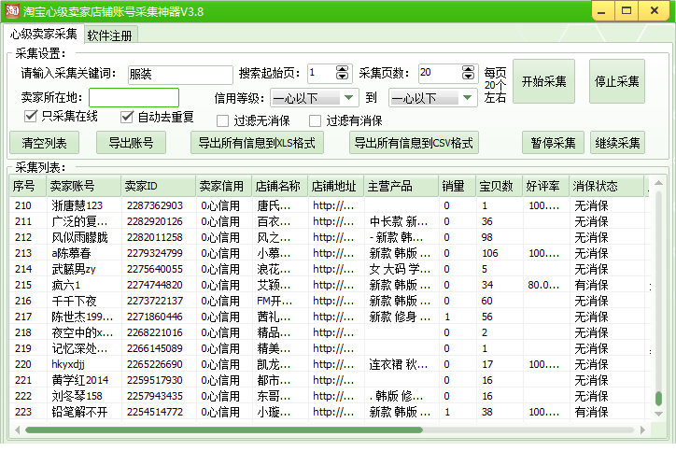Viewport: 676px width, 465px height.
Task: Click 80.0… rating in row 215
Action: (543, 286)
